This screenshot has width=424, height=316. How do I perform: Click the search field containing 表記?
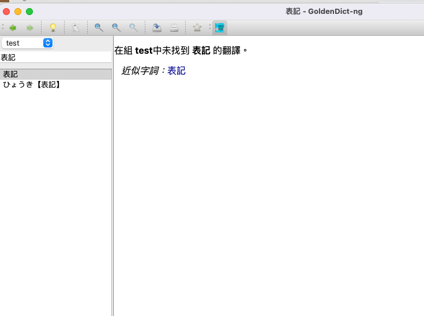[56, 57]
